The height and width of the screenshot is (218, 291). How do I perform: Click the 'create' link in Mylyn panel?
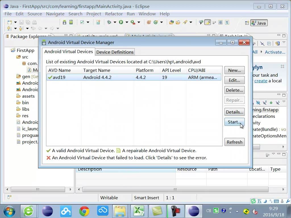[x=261, y=81]
